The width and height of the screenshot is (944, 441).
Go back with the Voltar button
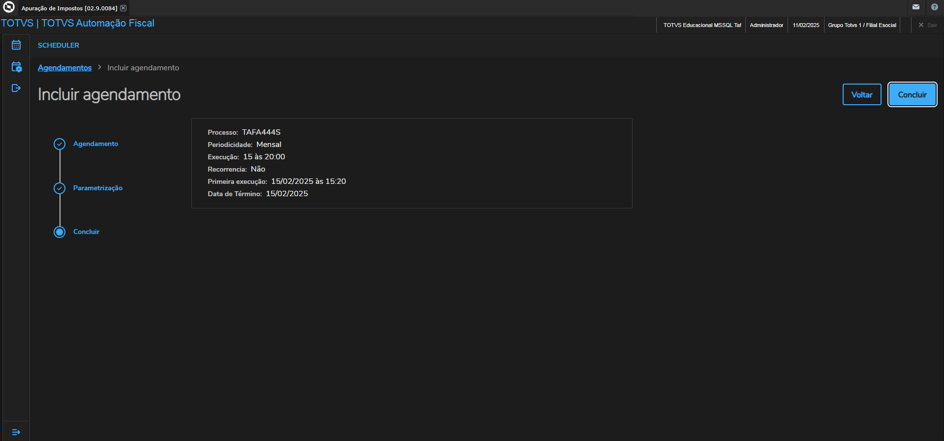[861, 94]
